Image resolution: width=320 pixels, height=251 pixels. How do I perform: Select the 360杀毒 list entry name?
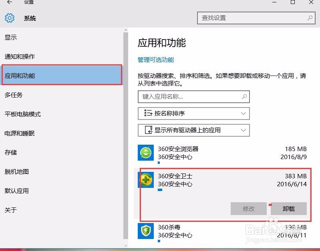(169, 227)
